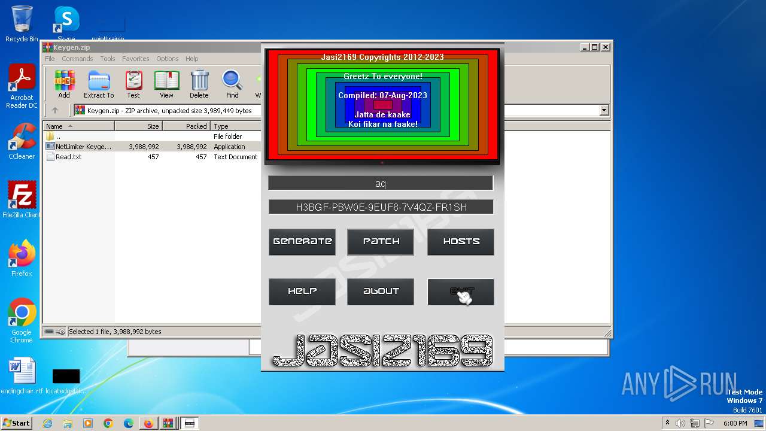Open the Tools menu in WinRAR
Viewport: 766px width, 431px height.
click(x=108, y=59)
